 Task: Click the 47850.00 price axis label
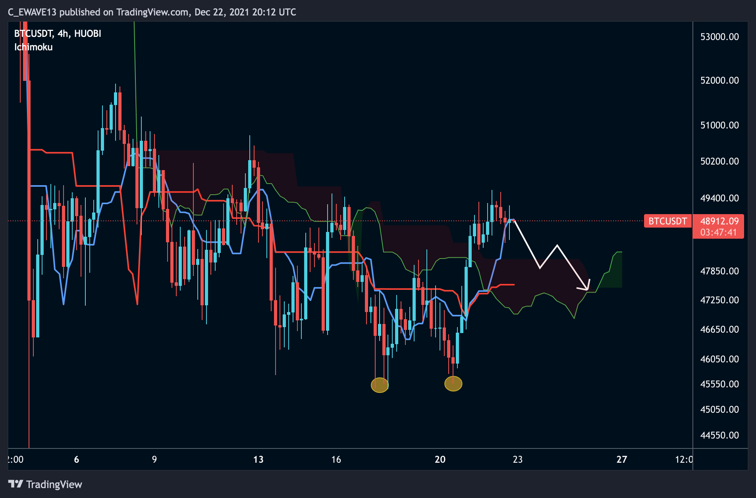click(x=719, y=271)
